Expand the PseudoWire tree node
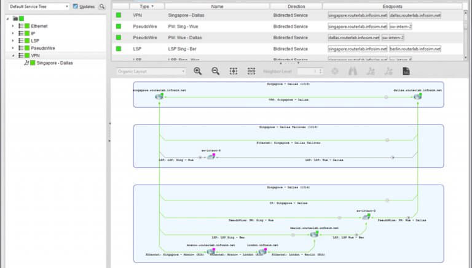 pos(12,47)
